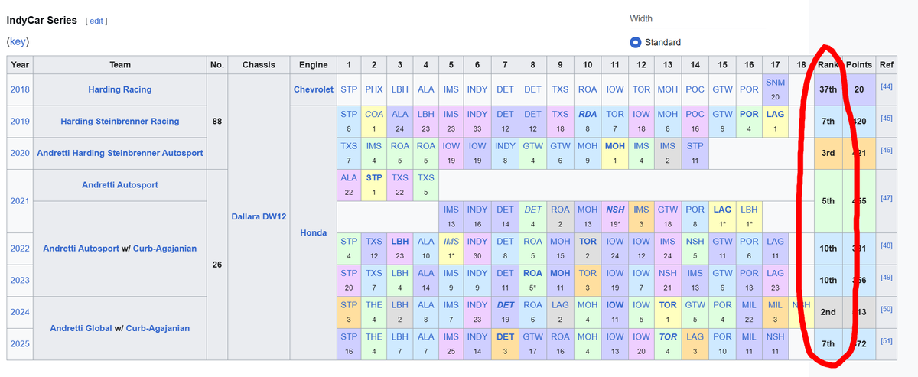Open the 2024 season year link
918x377 pixels.
(x=20, y=312)
